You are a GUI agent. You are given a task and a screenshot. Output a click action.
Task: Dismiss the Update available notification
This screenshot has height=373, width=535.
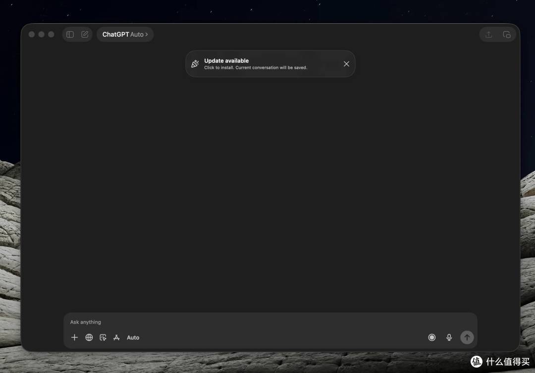(346, 64)
